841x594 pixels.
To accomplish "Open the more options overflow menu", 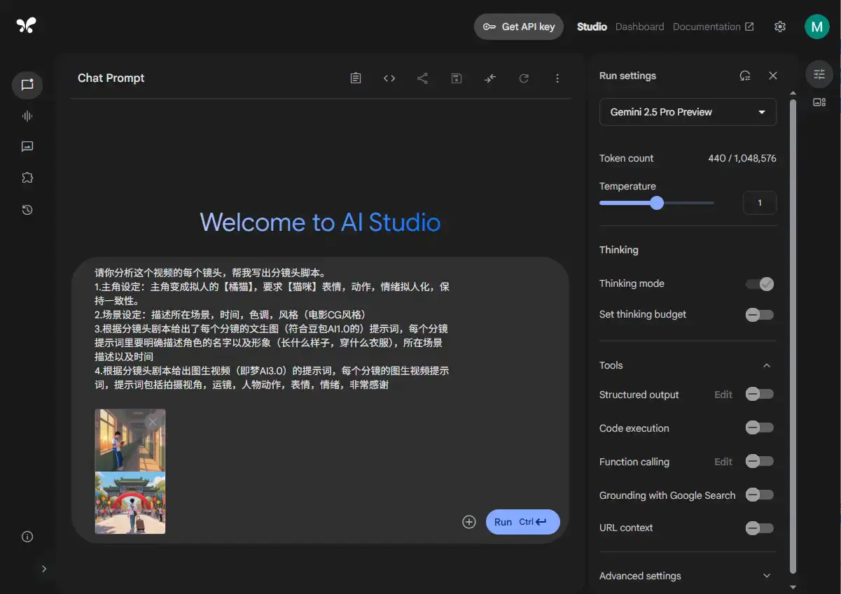I will tap(557, 78).
